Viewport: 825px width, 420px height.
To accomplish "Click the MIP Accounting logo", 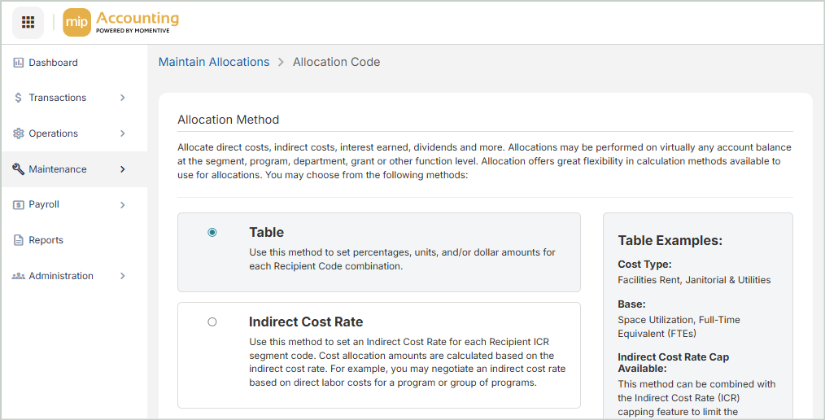I will [x=120, y=22].
